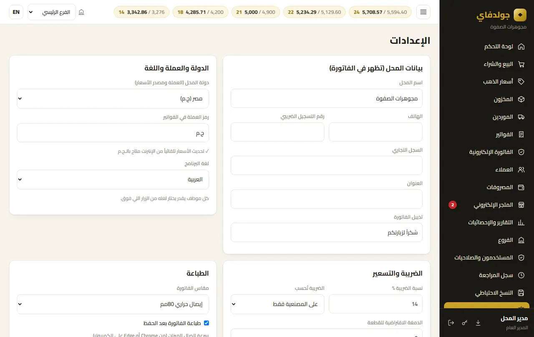Click the shopping cart icon for البيع والشراء
This screenshot has height=337, width=534.
(x=521, y=64)
